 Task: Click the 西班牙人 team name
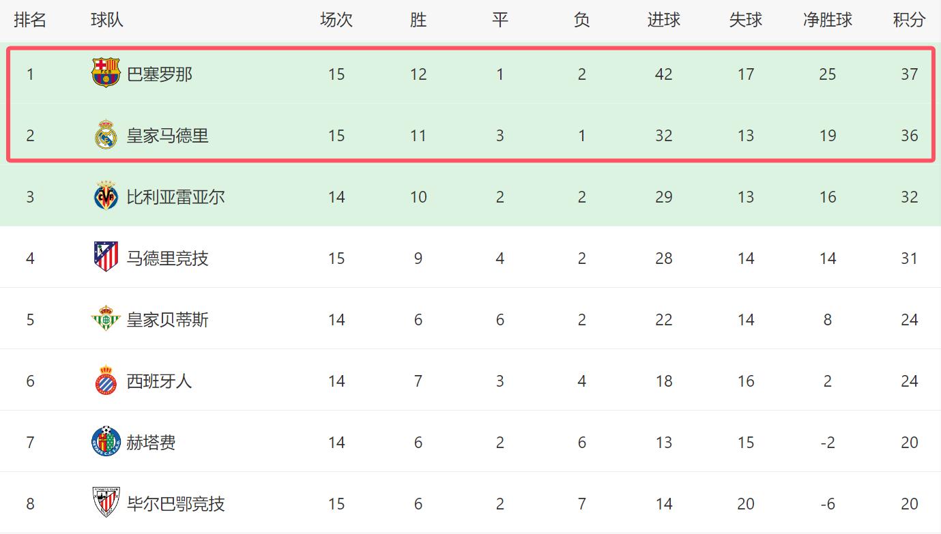(x=160, y=381)
